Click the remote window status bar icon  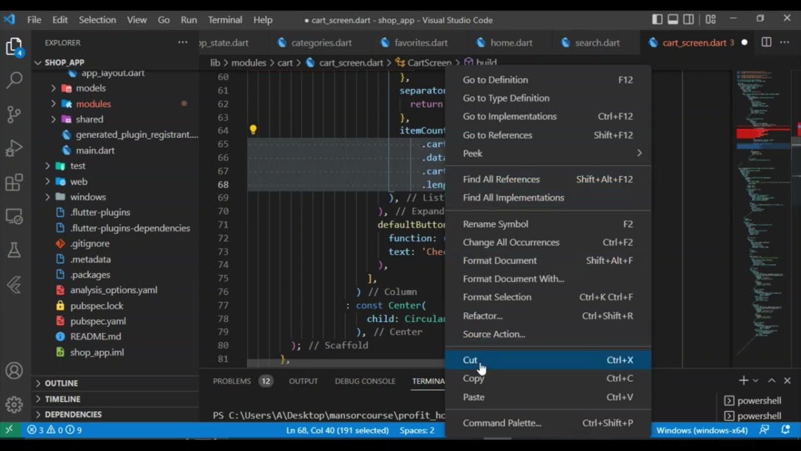(x=9, y=430)
